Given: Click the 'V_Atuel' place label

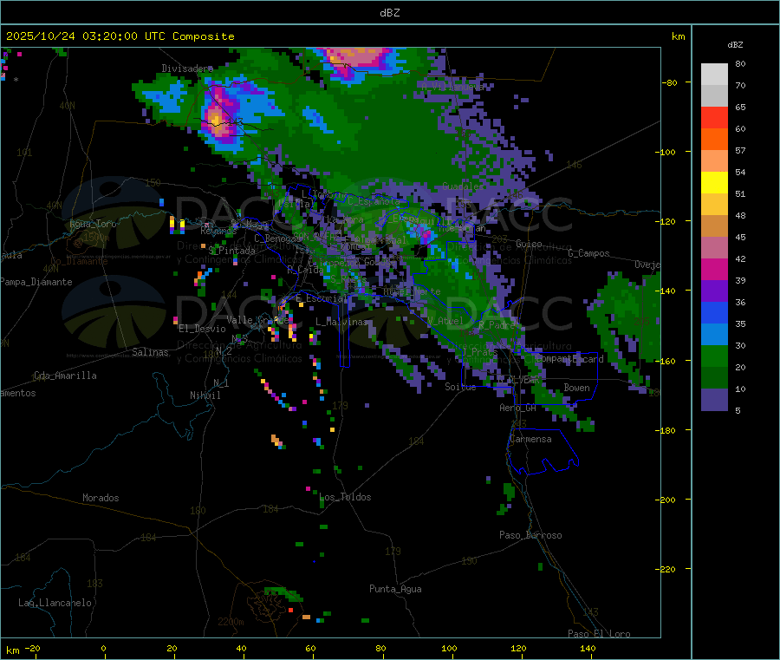Looking at the screenshot, I should [x=445, y=321].
